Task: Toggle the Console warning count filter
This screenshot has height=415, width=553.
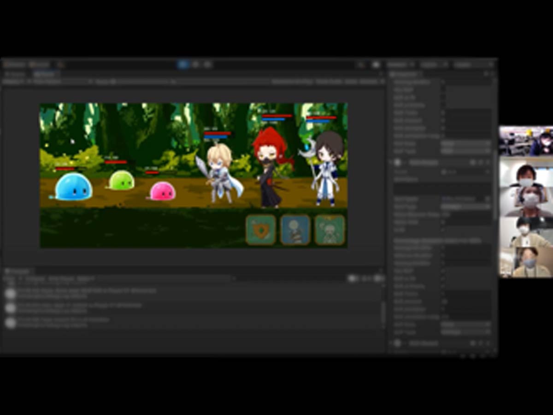Action: point(366,279)
